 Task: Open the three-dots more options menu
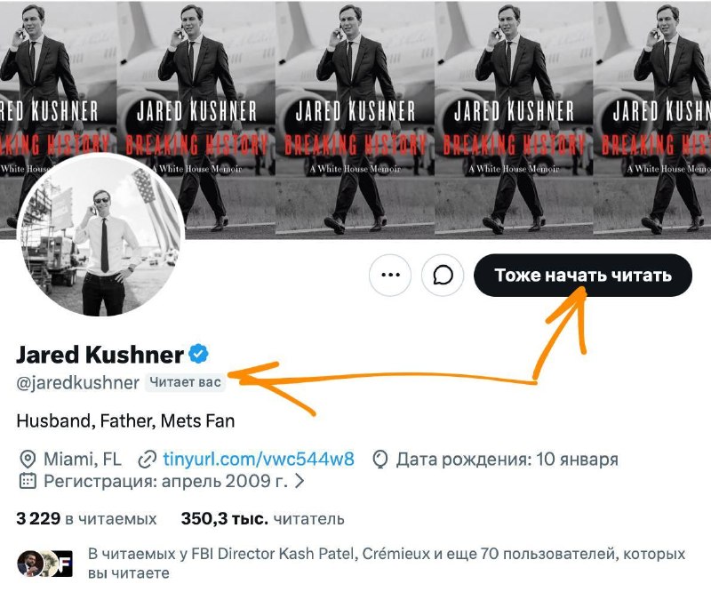coord(390,276)
